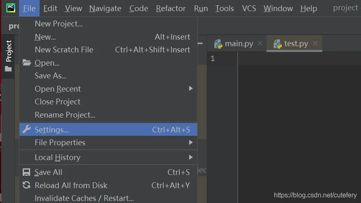Screen dimensions: 361x203
Task: Click the folder icon next to Open
Action: [x=26, y=63]
